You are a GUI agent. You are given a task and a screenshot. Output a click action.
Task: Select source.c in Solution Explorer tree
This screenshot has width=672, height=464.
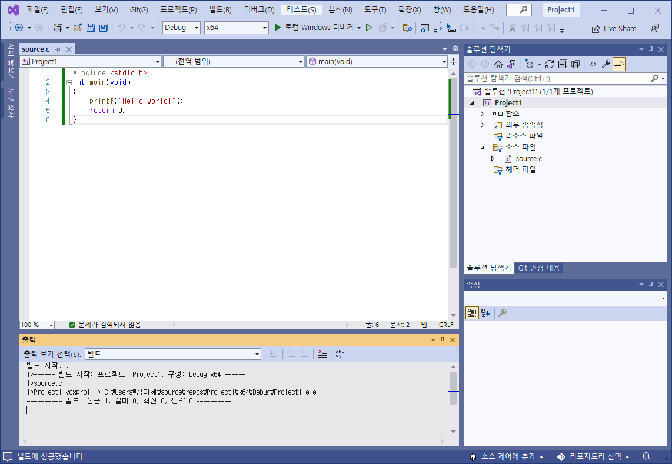click(x=528, y=159)
